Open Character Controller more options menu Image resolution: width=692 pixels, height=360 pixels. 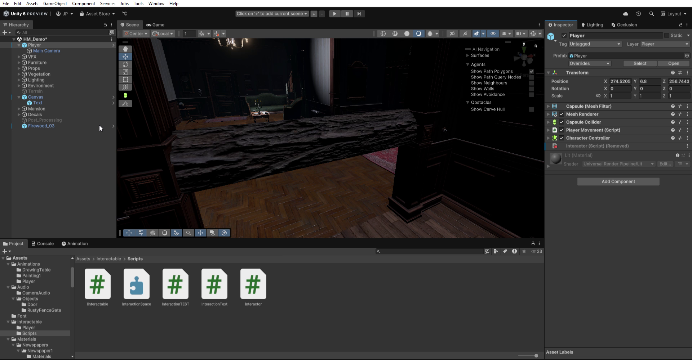pos(687,138)
